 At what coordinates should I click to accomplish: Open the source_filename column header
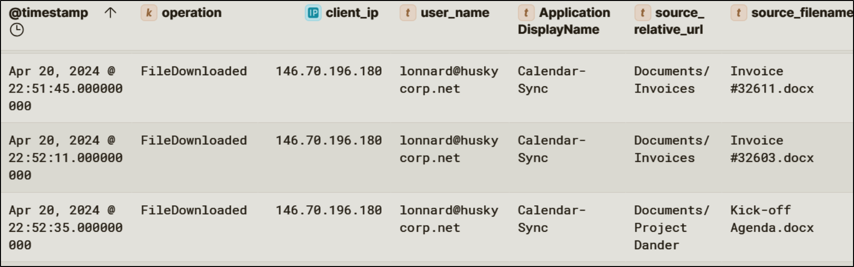pos(802,13)
